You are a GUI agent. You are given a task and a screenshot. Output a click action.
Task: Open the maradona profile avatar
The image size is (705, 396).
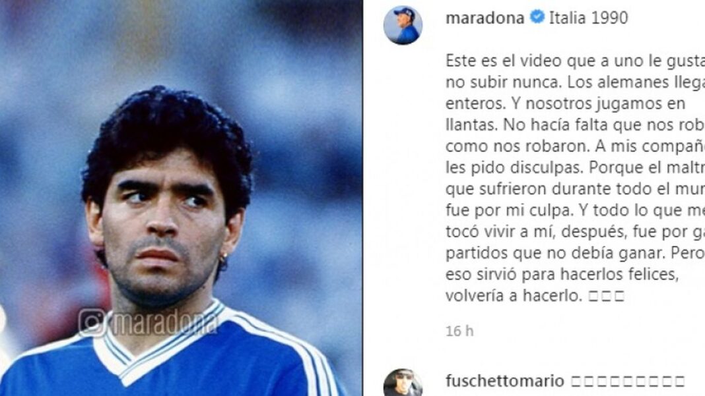(403, 25)
